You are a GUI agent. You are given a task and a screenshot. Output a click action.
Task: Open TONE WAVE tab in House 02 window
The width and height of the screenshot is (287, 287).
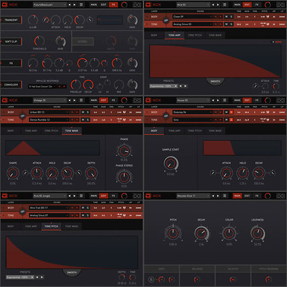[215, 131]
